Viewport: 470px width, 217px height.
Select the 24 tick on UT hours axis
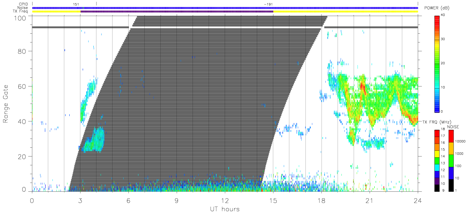[418, 200]
